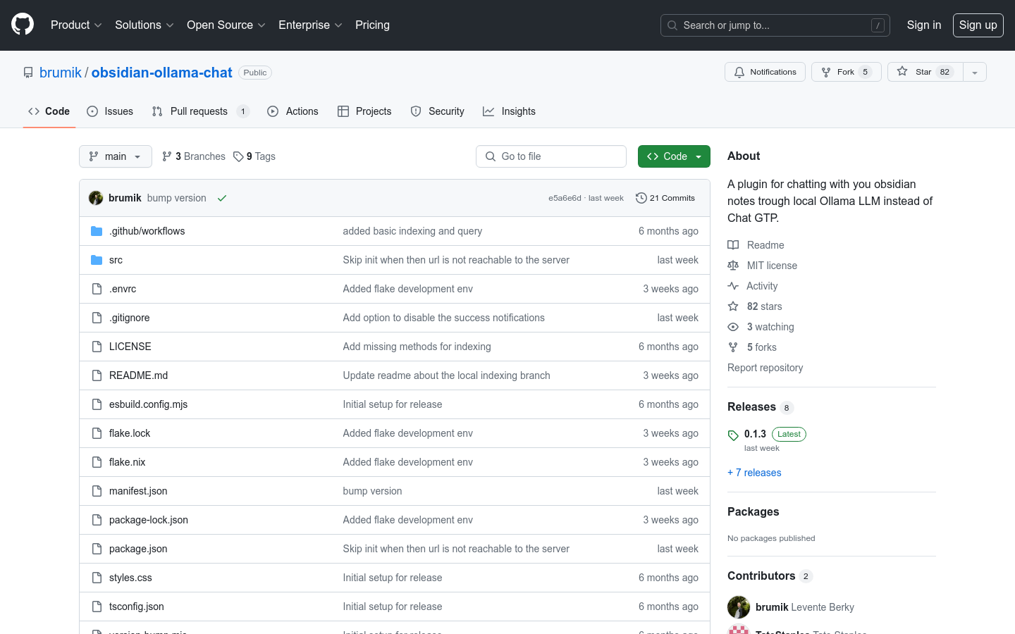Screen dimensions: 1015x634
Task: Click the fork icon beside 5 forks
Action: (733, 347)
